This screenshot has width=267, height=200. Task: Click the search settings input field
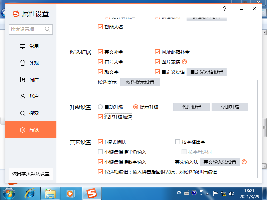[31, 29]
